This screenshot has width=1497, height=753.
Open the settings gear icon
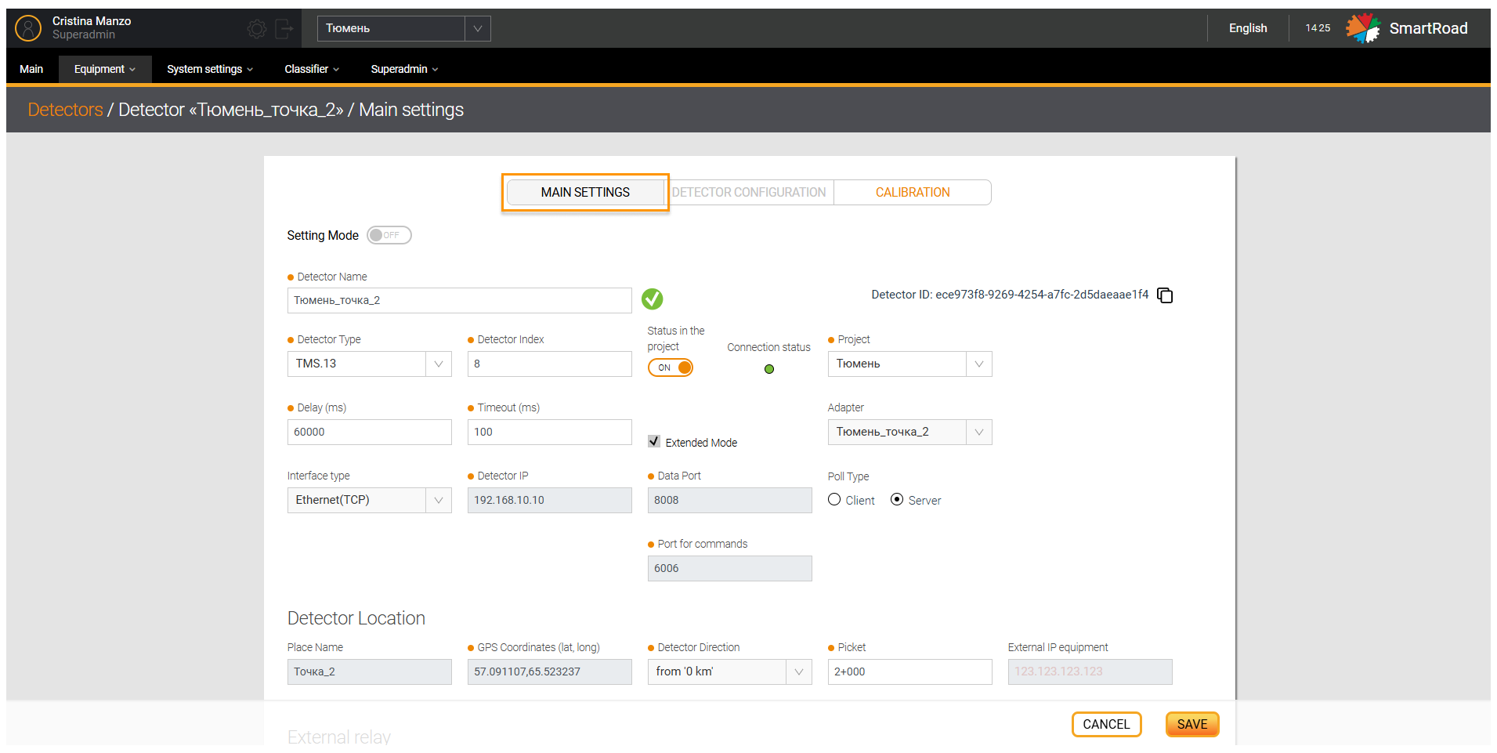tap(256, 29)
